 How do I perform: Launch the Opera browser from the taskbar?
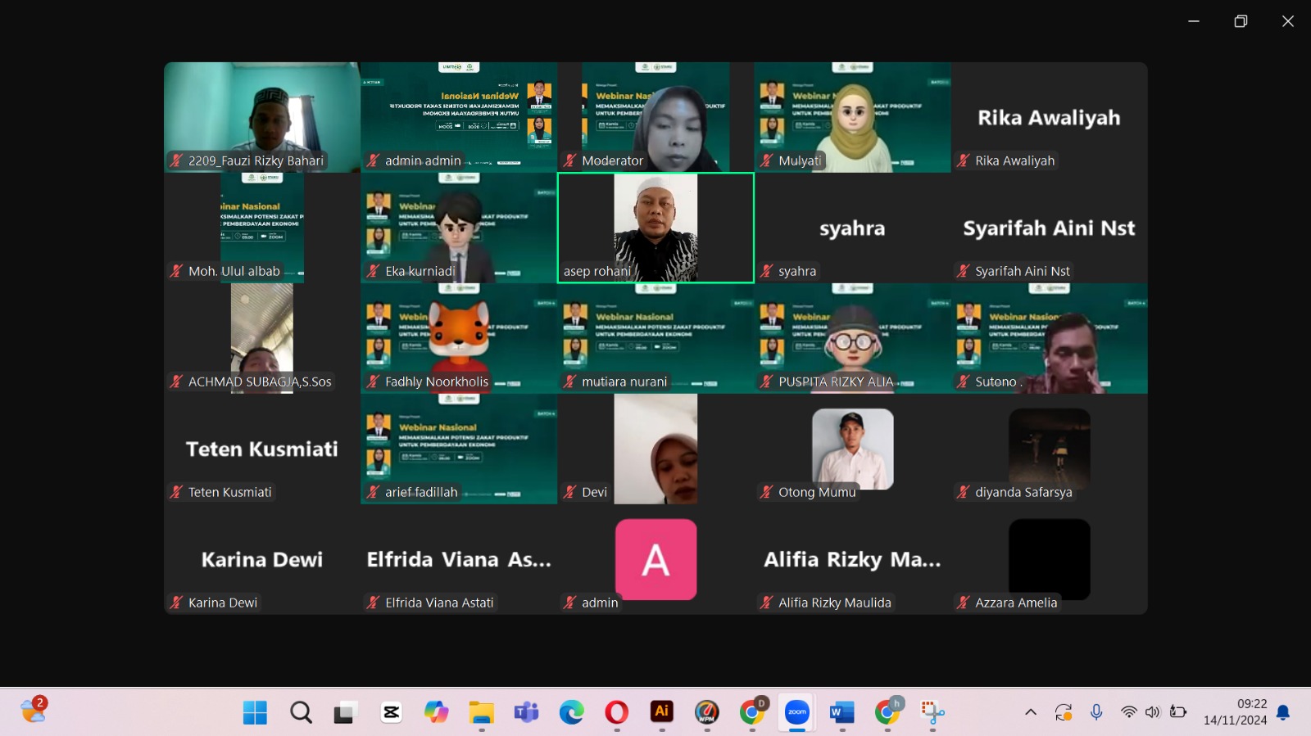click(617, 712)
